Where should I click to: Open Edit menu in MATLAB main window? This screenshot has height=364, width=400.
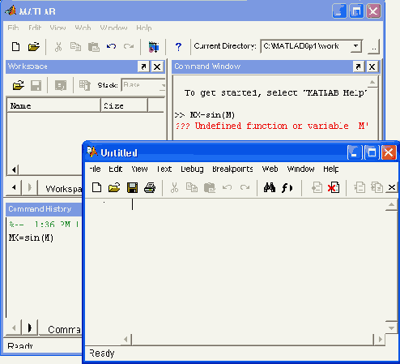35,28
